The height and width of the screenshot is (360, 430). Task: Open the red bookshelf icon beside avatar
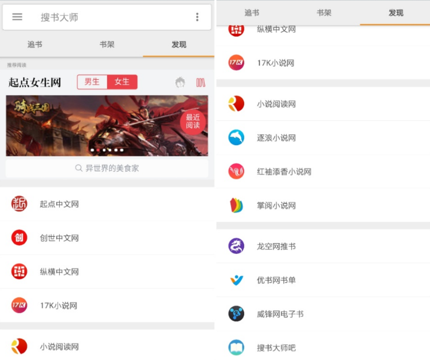click(201, 83)
